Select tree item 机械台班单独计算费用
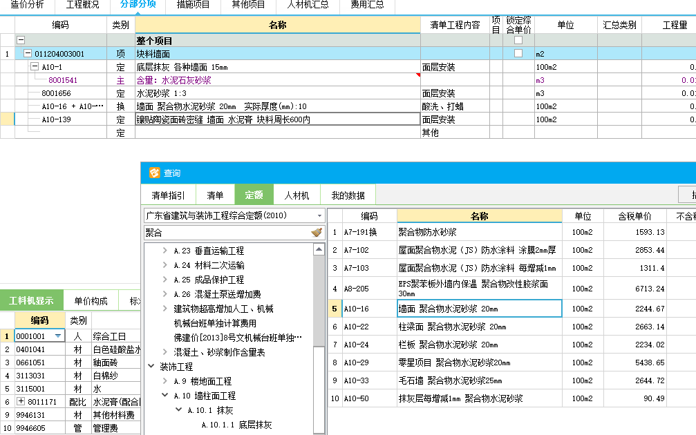Image resolution: width=696 pixels, height=435 pixels. pyautogui.click(x=215, y=323)
